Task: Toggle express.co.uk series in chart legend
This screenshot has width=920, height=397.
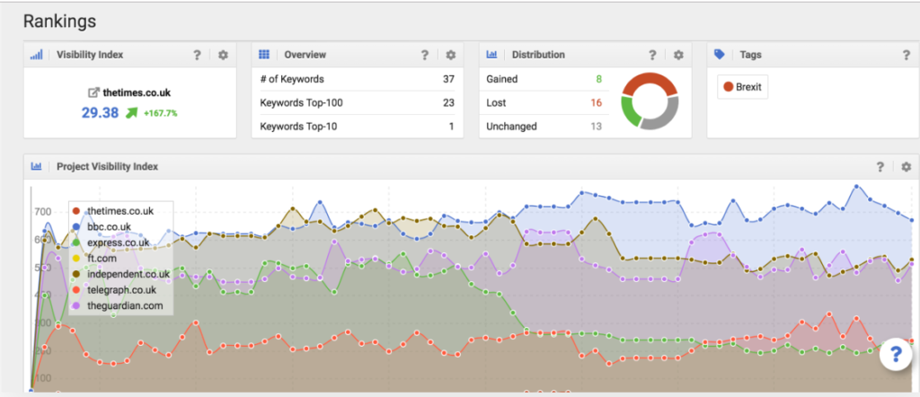Action: coord(117,243)
